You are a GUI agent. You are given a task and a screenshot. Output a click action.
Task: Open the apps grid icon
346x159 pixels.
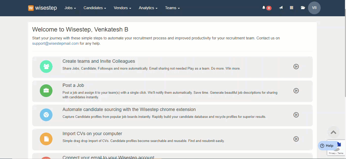[x=292, y=8]
